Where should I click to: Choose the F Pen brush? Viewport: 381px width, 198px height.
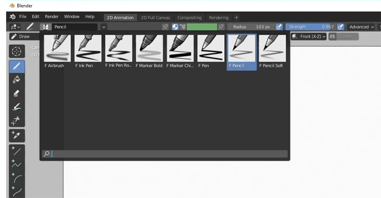coord(211,52)
